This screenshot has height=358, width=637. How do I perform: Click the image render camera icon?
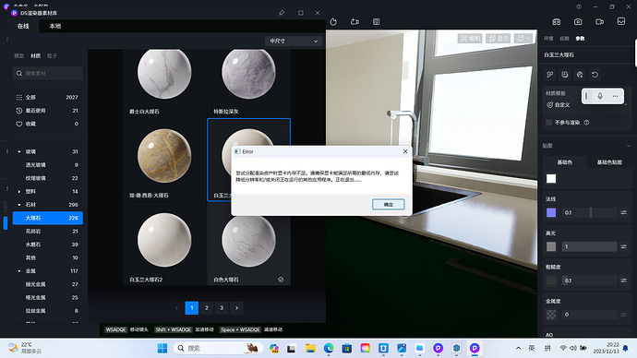578,21
